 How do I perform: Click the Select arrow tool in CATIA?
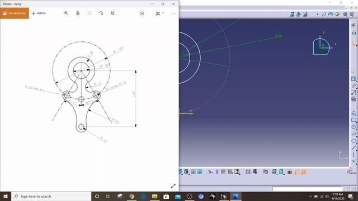pos(354,44)
